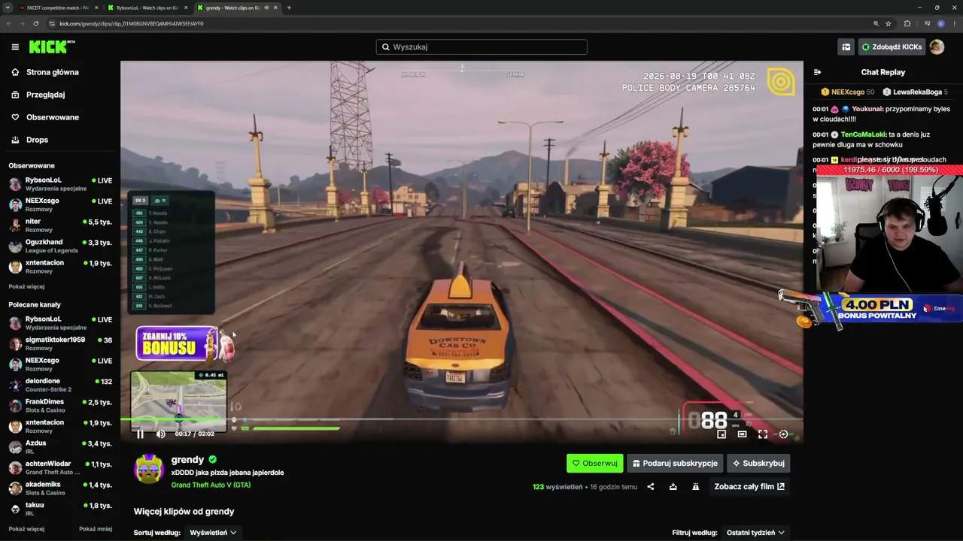Download the clip with the download icon

click(673, 487)
